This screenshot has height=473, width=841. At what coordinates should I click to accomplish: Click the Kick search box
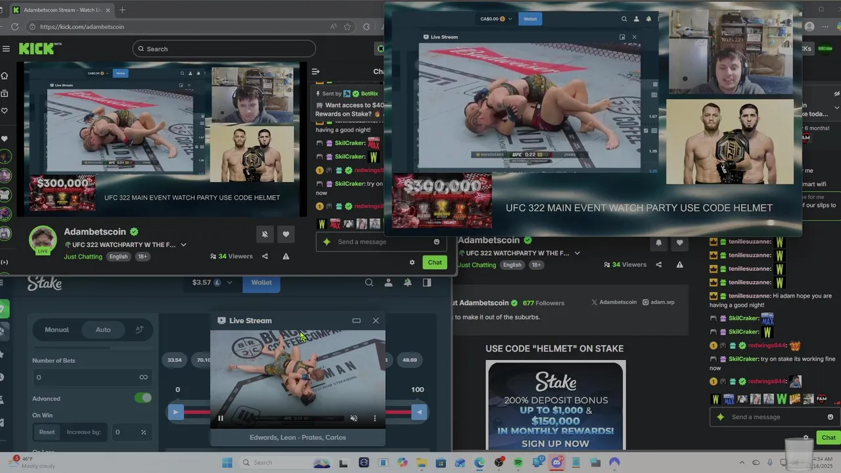(223, 49)
